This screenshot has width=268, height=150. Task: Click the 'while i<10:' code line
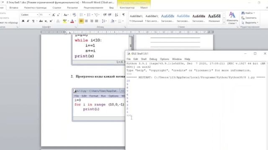(x=88, y=40)
